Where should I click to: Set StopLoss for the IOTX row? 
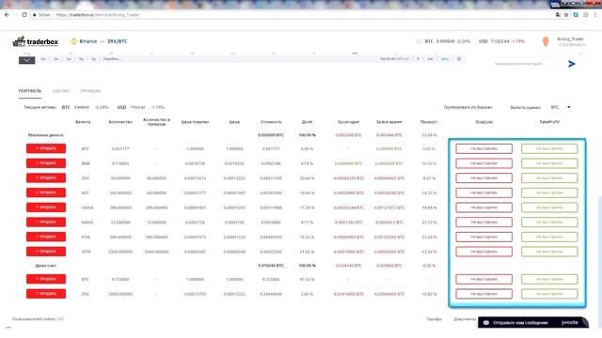pyautogui.click(x=483, y=252)
